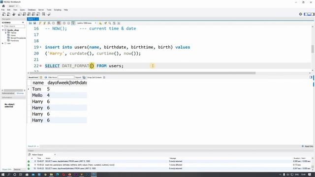The width and height of the screenshot is (315, 177).
Task: Toggle word wrapping icon in query toolbar
Action: coord(119,23)
